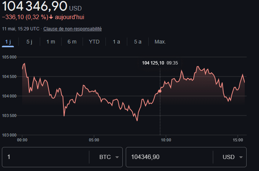Show the 5 a chart range
Viewport: 259px width, 171px height.
[x=138, y=42]
